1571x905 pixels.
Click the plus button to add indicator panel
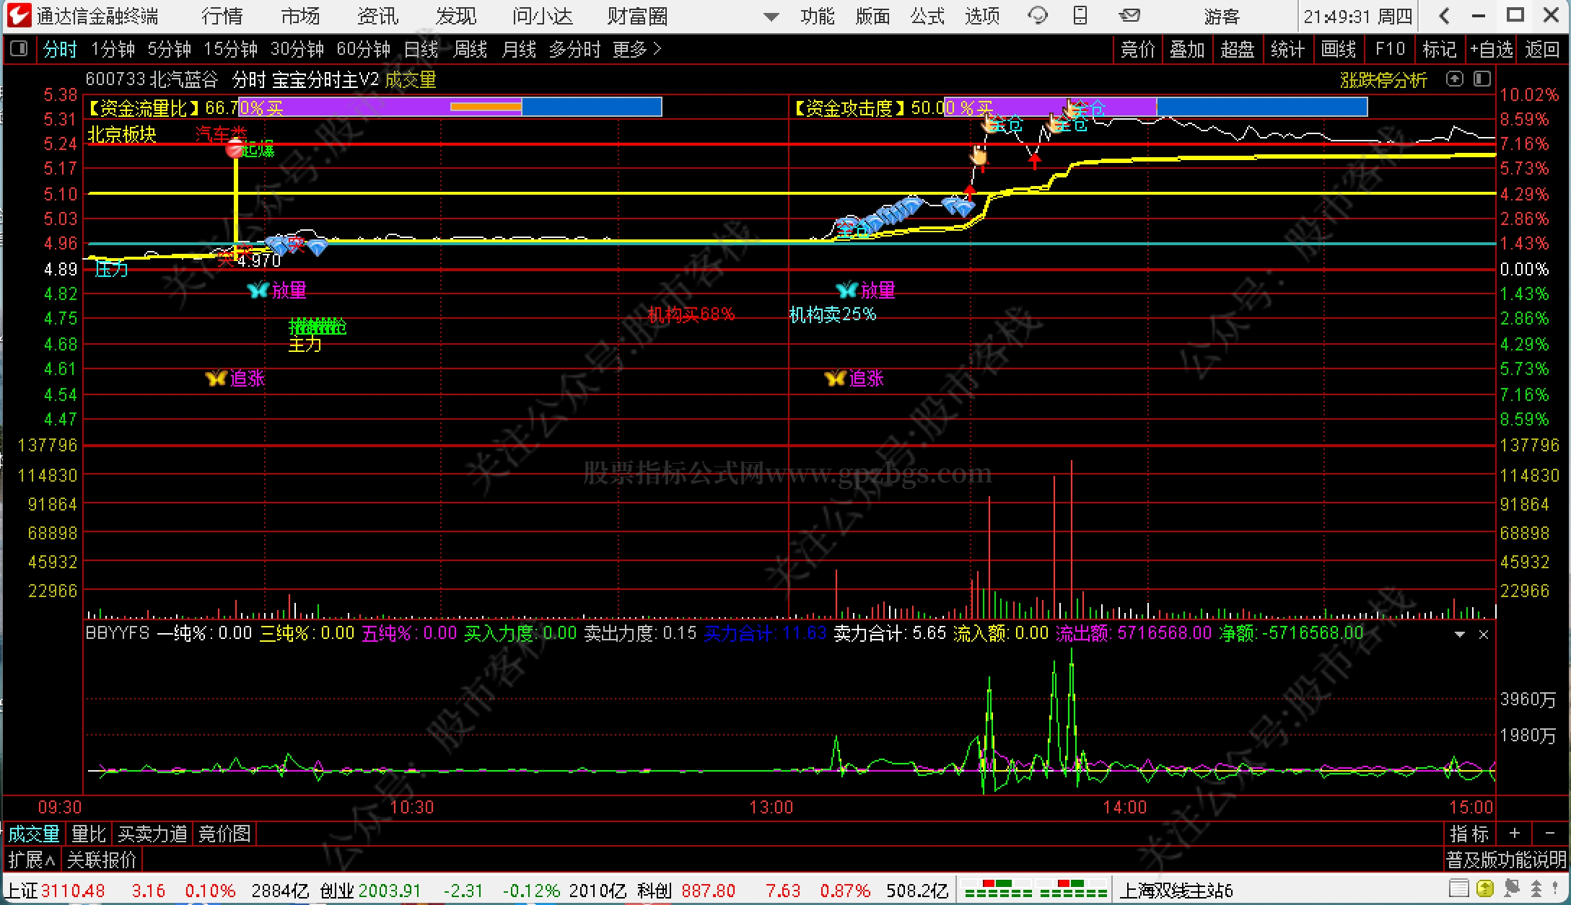pos(1514,834)
